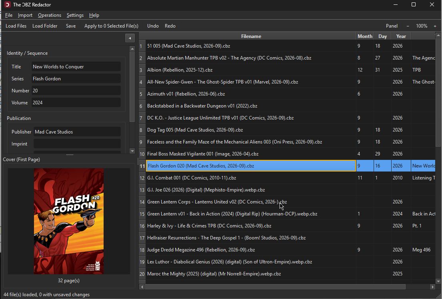The width and height of the screenshot is (442, 299).
Task: Select Judge Dredd Megazine 496 file
Action: coord(251,250)
